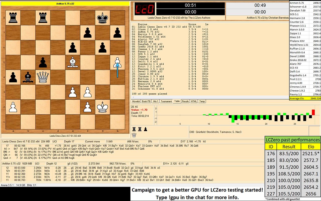Screen dimensions: 321x201
Task: Select the white queen on c4
Action: [43, 77]
